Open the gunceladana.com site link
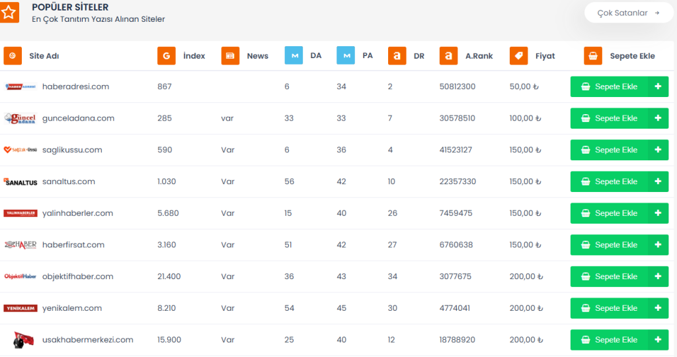 pos(78,118)
